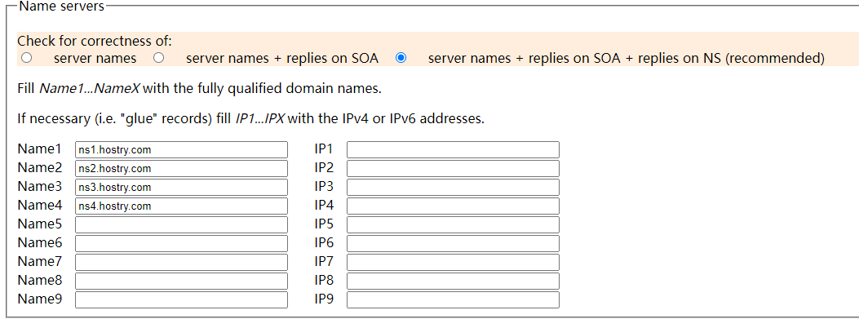Select the recommended SOA + NS check option
This screenshot has height=328, width=859.
401,58
